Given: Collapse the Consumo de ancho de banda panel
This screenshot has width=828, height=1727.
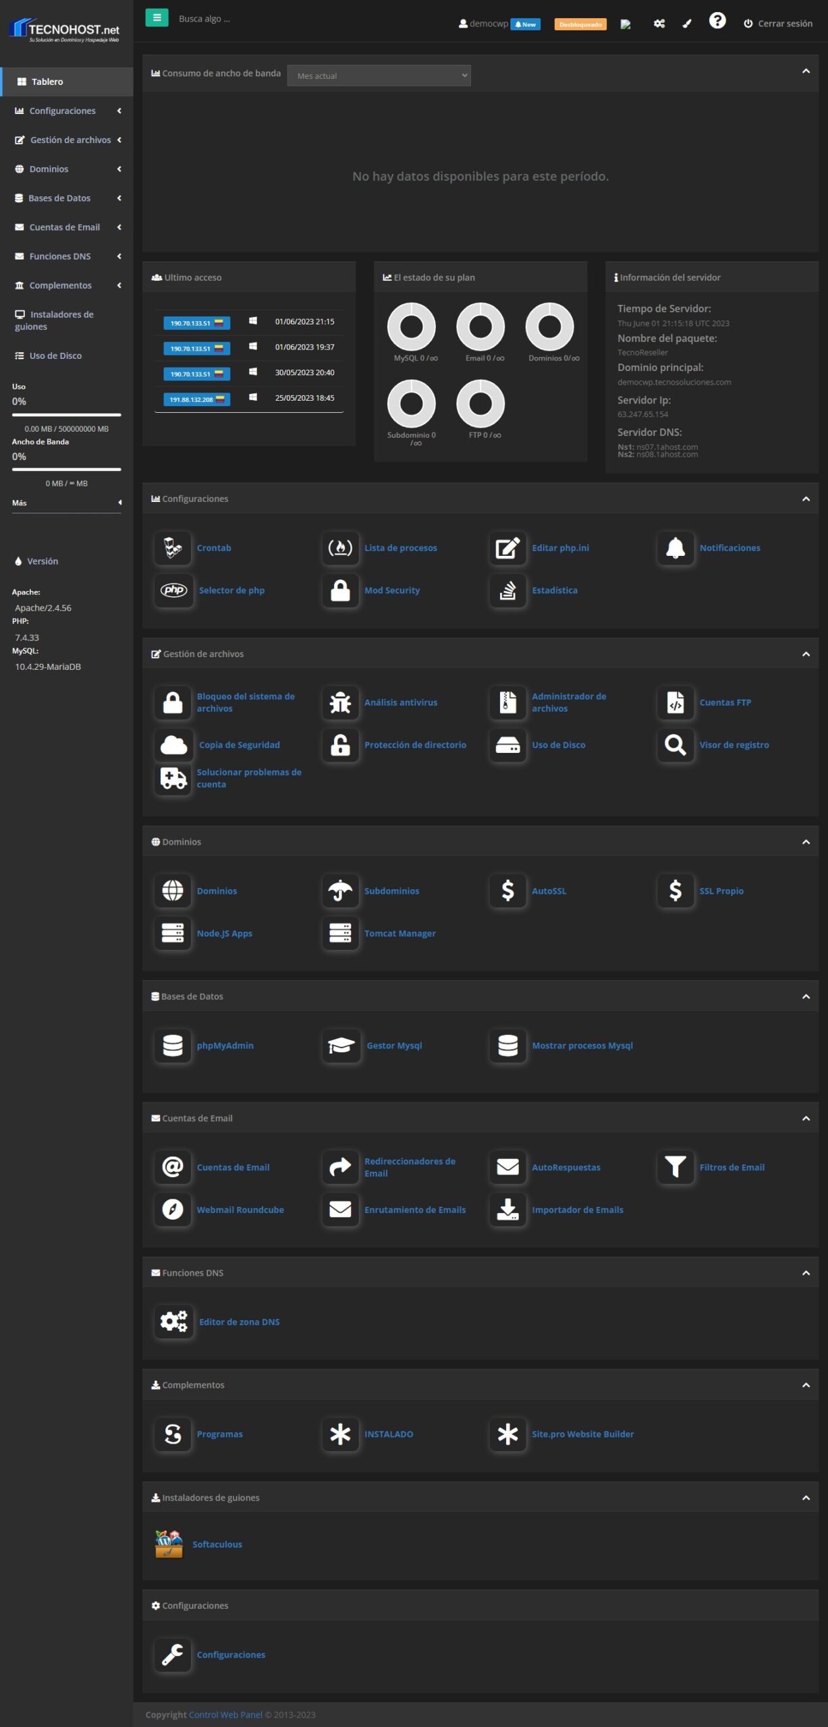Looking at the screenshot, I should [805, 72].
